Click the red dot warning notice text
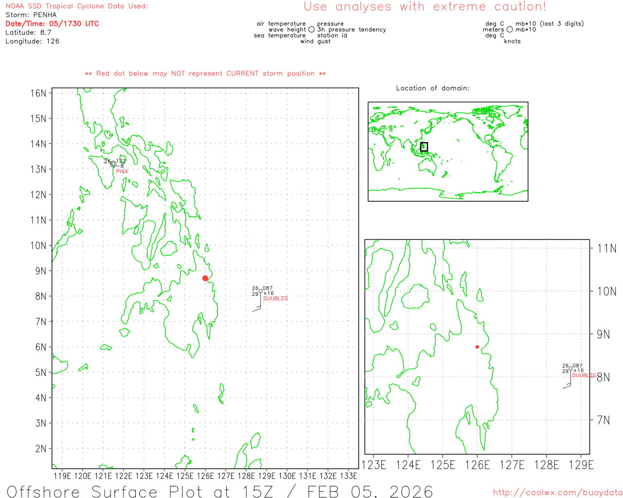This screenshot has width=623, height=498. pos(205,74)
